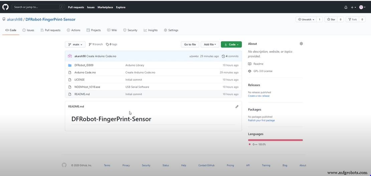Expand the main branch dropdown
The height and width of the screenshot is (176, 371).
(75, 44)
